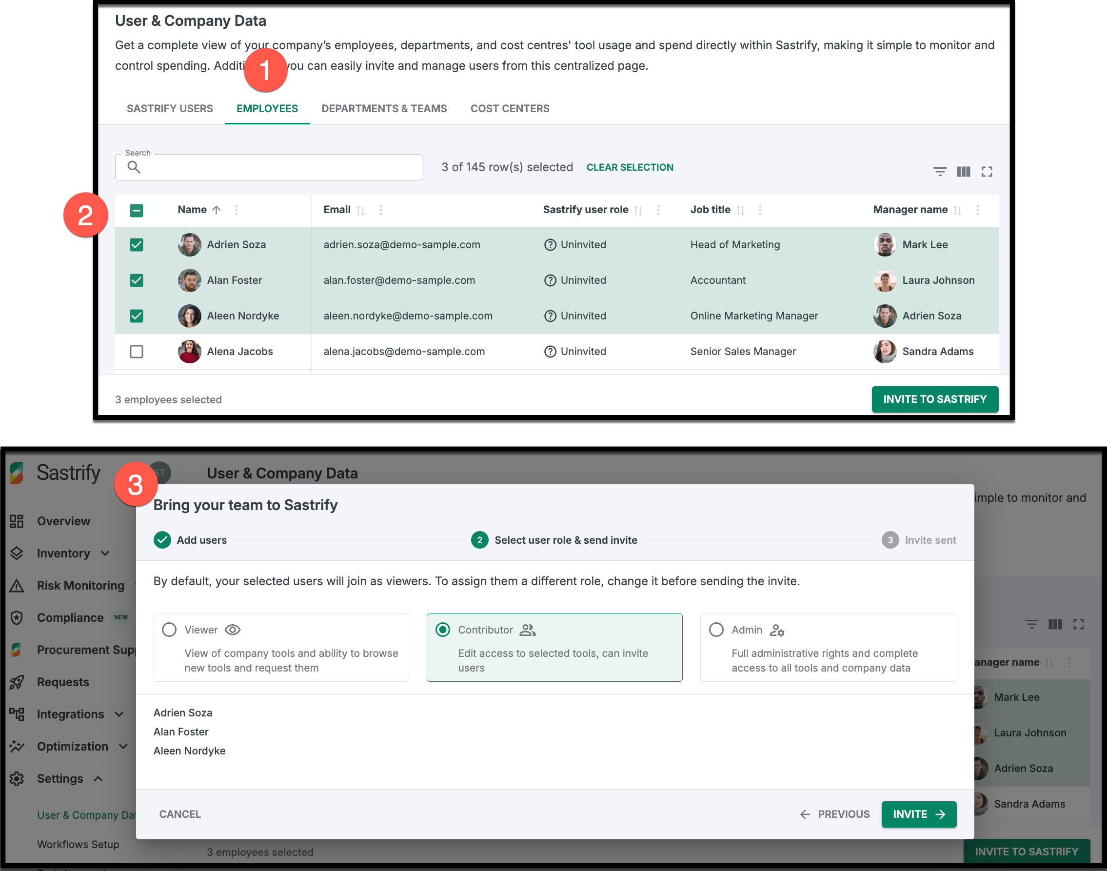Click Mark Lee's manager avatar in the employees table
This screenshot has height=871, width=1107.
[885, 245]
